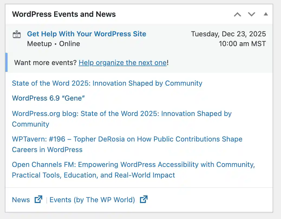This screenshot has height=219, width=281.
Task: Open the WordPress.org blog post link
Action: 122,114
